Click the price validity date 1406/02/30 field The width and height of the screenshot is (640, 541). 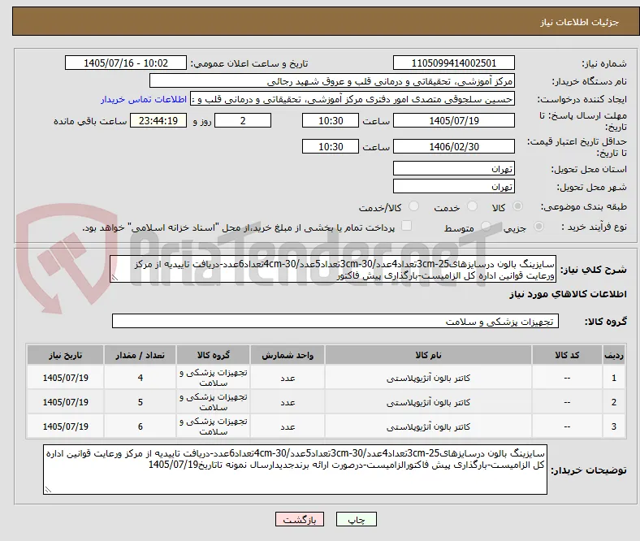click(453, 146)
